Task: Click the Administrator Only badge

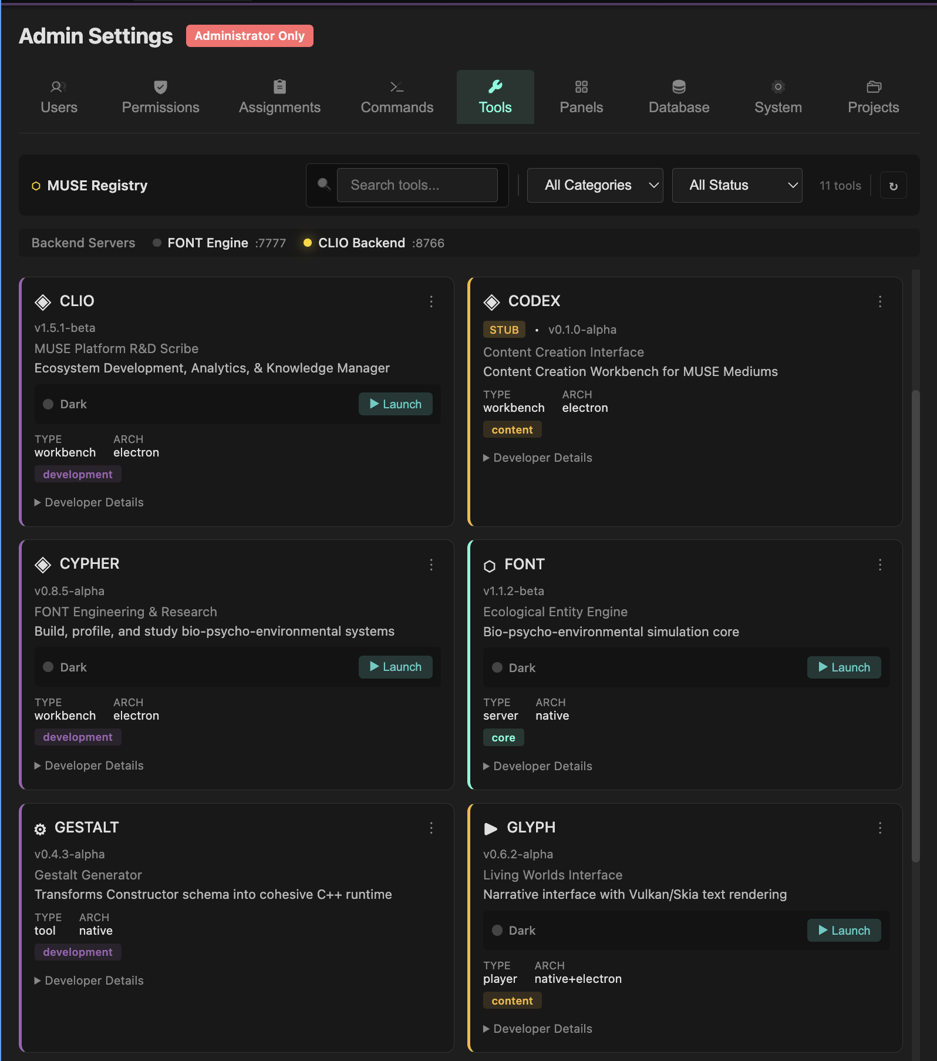Action: point(250,36)
